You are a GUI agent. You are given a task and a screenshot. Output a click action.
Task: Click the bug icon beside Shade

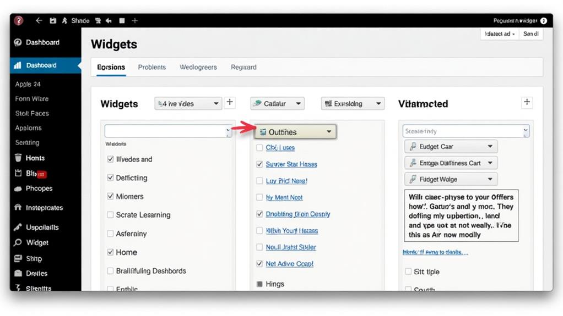[x=64, y=21]
